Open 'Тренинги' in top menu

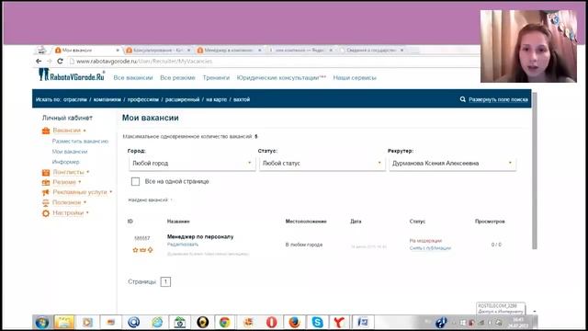coord(216,77)
